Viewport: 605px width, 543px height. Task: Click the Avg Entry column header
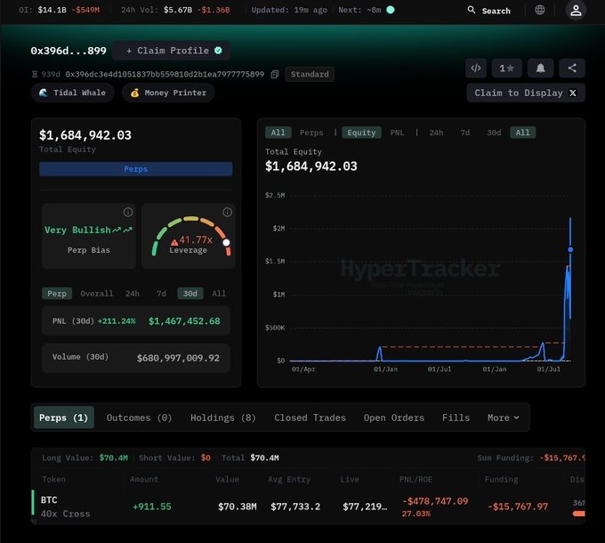289,479
